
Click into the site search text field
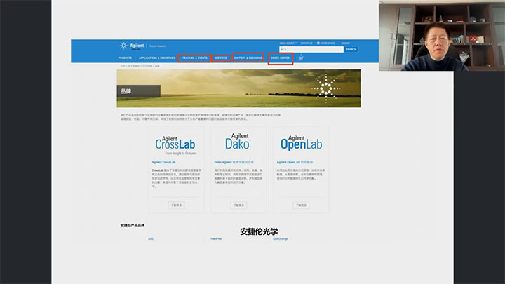(x=316, y=50)
